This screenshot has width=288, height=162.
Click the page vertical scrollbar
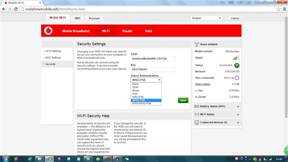pyautogui.click(x=286, y=67)
